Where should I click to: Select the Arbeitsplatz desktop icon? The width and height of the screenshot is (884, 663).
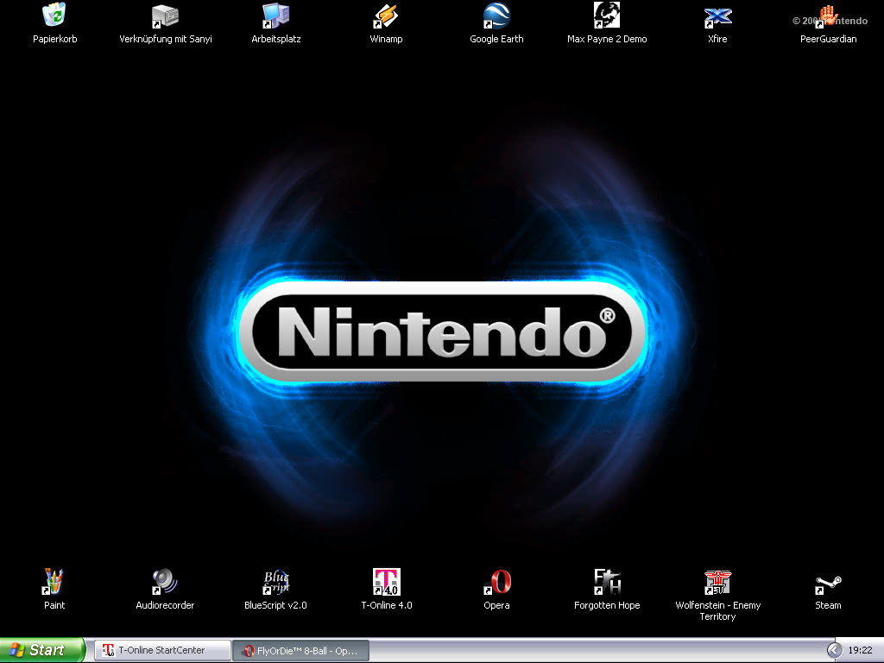tap(275, 16)
